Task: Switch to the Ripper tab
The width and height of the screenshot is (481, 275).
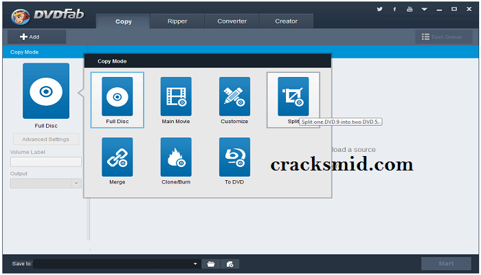Action: (177, 21)
